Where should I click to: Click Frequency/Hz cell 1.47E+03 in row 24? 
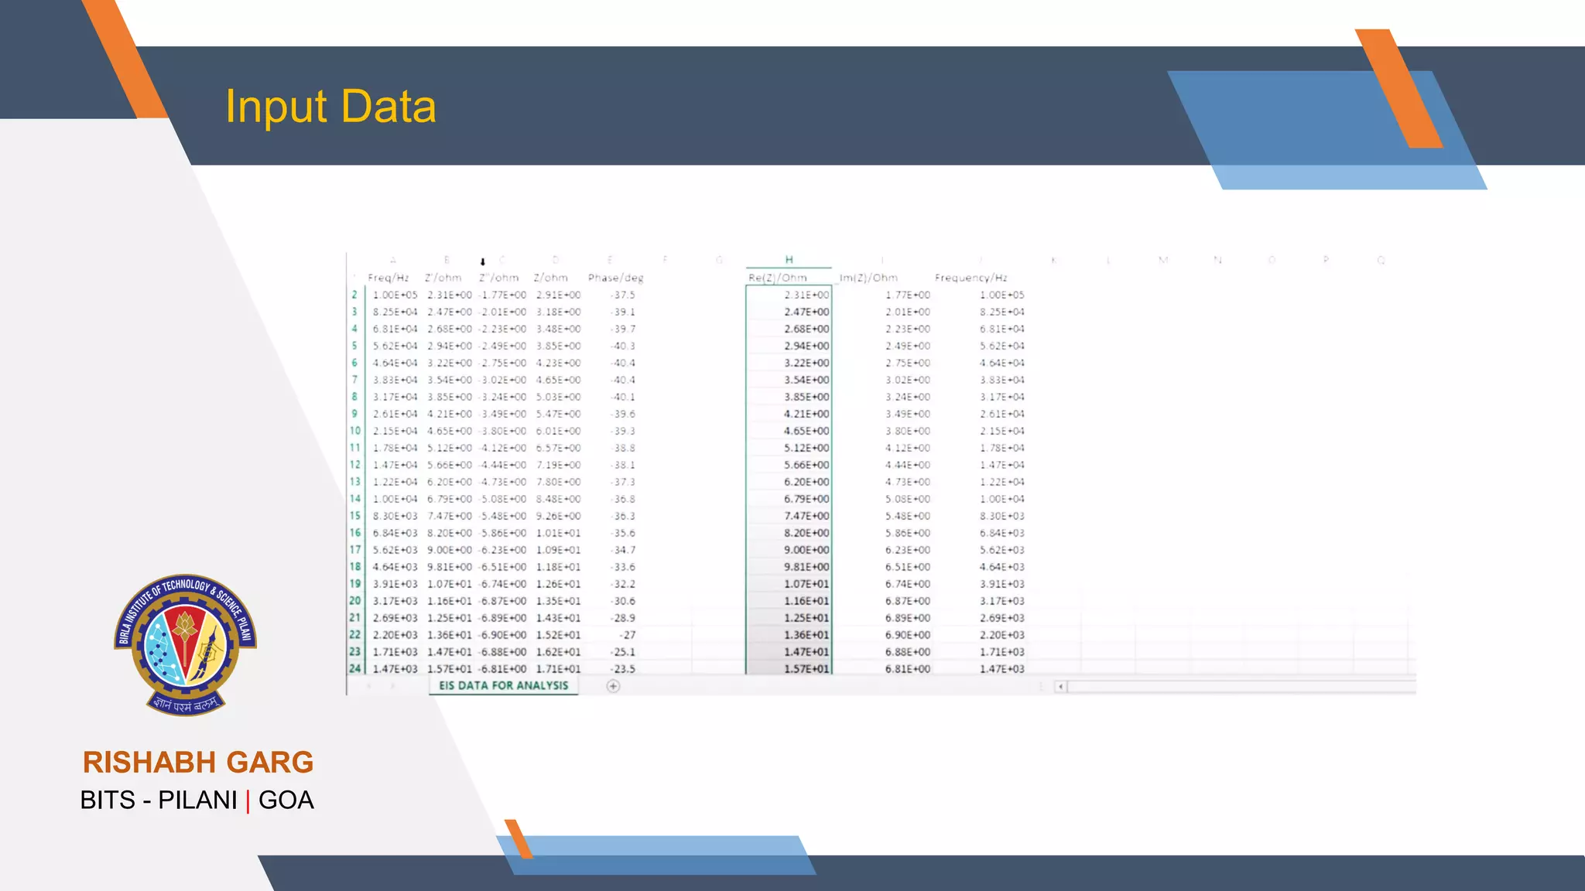(1001, 669)
